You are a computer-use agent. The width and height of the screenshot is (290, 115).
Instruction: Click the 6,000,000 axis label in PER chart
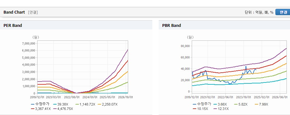[29, 51]
